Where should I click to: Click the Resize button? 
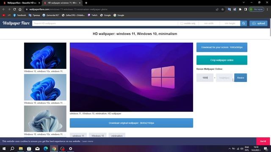click(x=241, y=78)
